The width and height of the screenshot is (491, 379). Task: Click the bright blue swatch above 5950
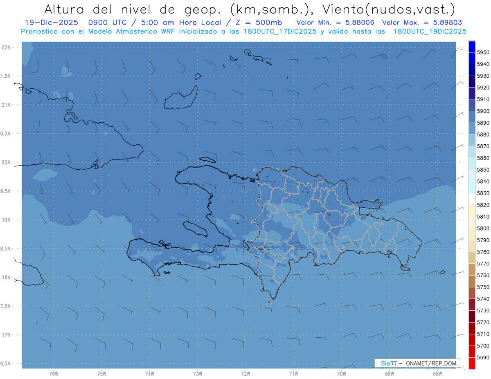pos(471,47)
